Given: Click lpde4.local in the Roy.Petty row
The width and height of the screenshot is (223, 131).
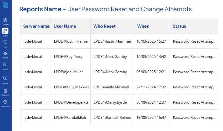Looking at the screenshot, I should tap(33, 57).
